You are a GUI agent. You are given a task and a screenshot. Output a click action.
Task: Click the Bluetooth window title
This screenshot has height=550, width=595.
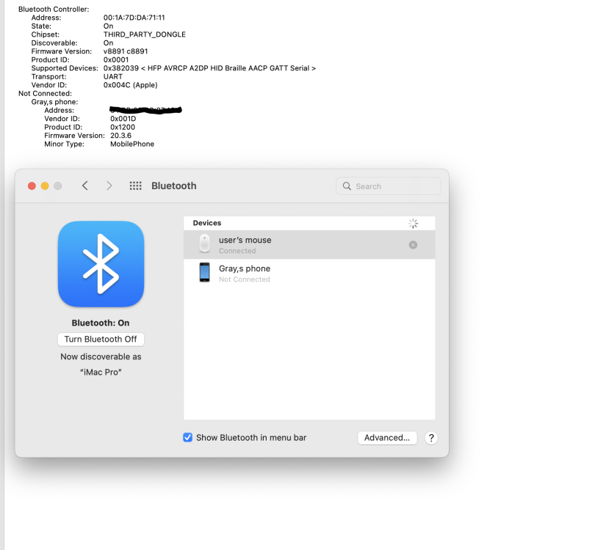click(x=174, y=186)
